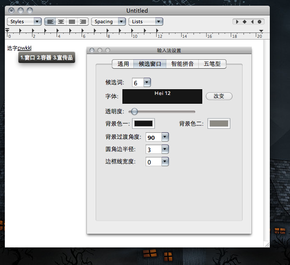
Task: Switch to the 候选窗口 tab
Action: [x=150, y=64]
